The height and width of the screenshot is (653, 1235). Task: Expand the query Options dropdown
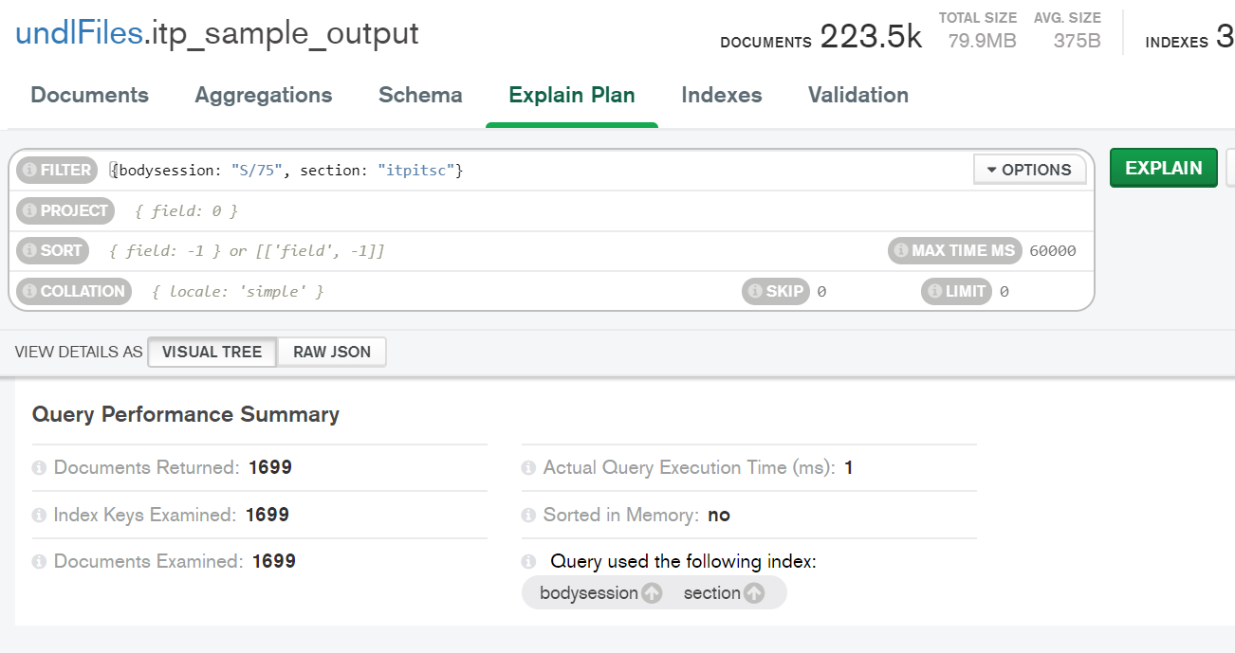[1029, 170]
